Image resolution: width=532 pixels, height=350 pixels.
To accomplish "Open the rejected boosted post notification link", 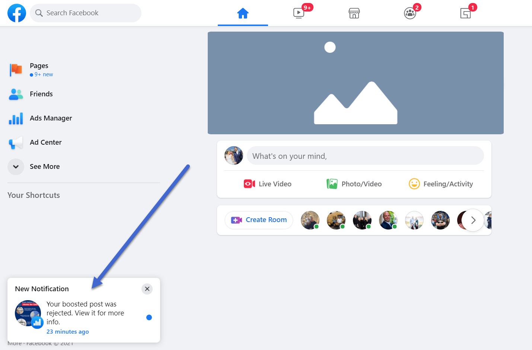I will pyautogui.click(x=85, y=313).
